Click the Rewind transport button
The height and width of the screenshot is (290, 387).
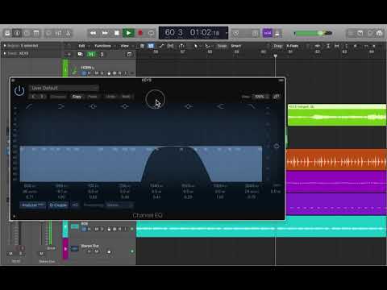pyautogui.click(x=93, y=33)
